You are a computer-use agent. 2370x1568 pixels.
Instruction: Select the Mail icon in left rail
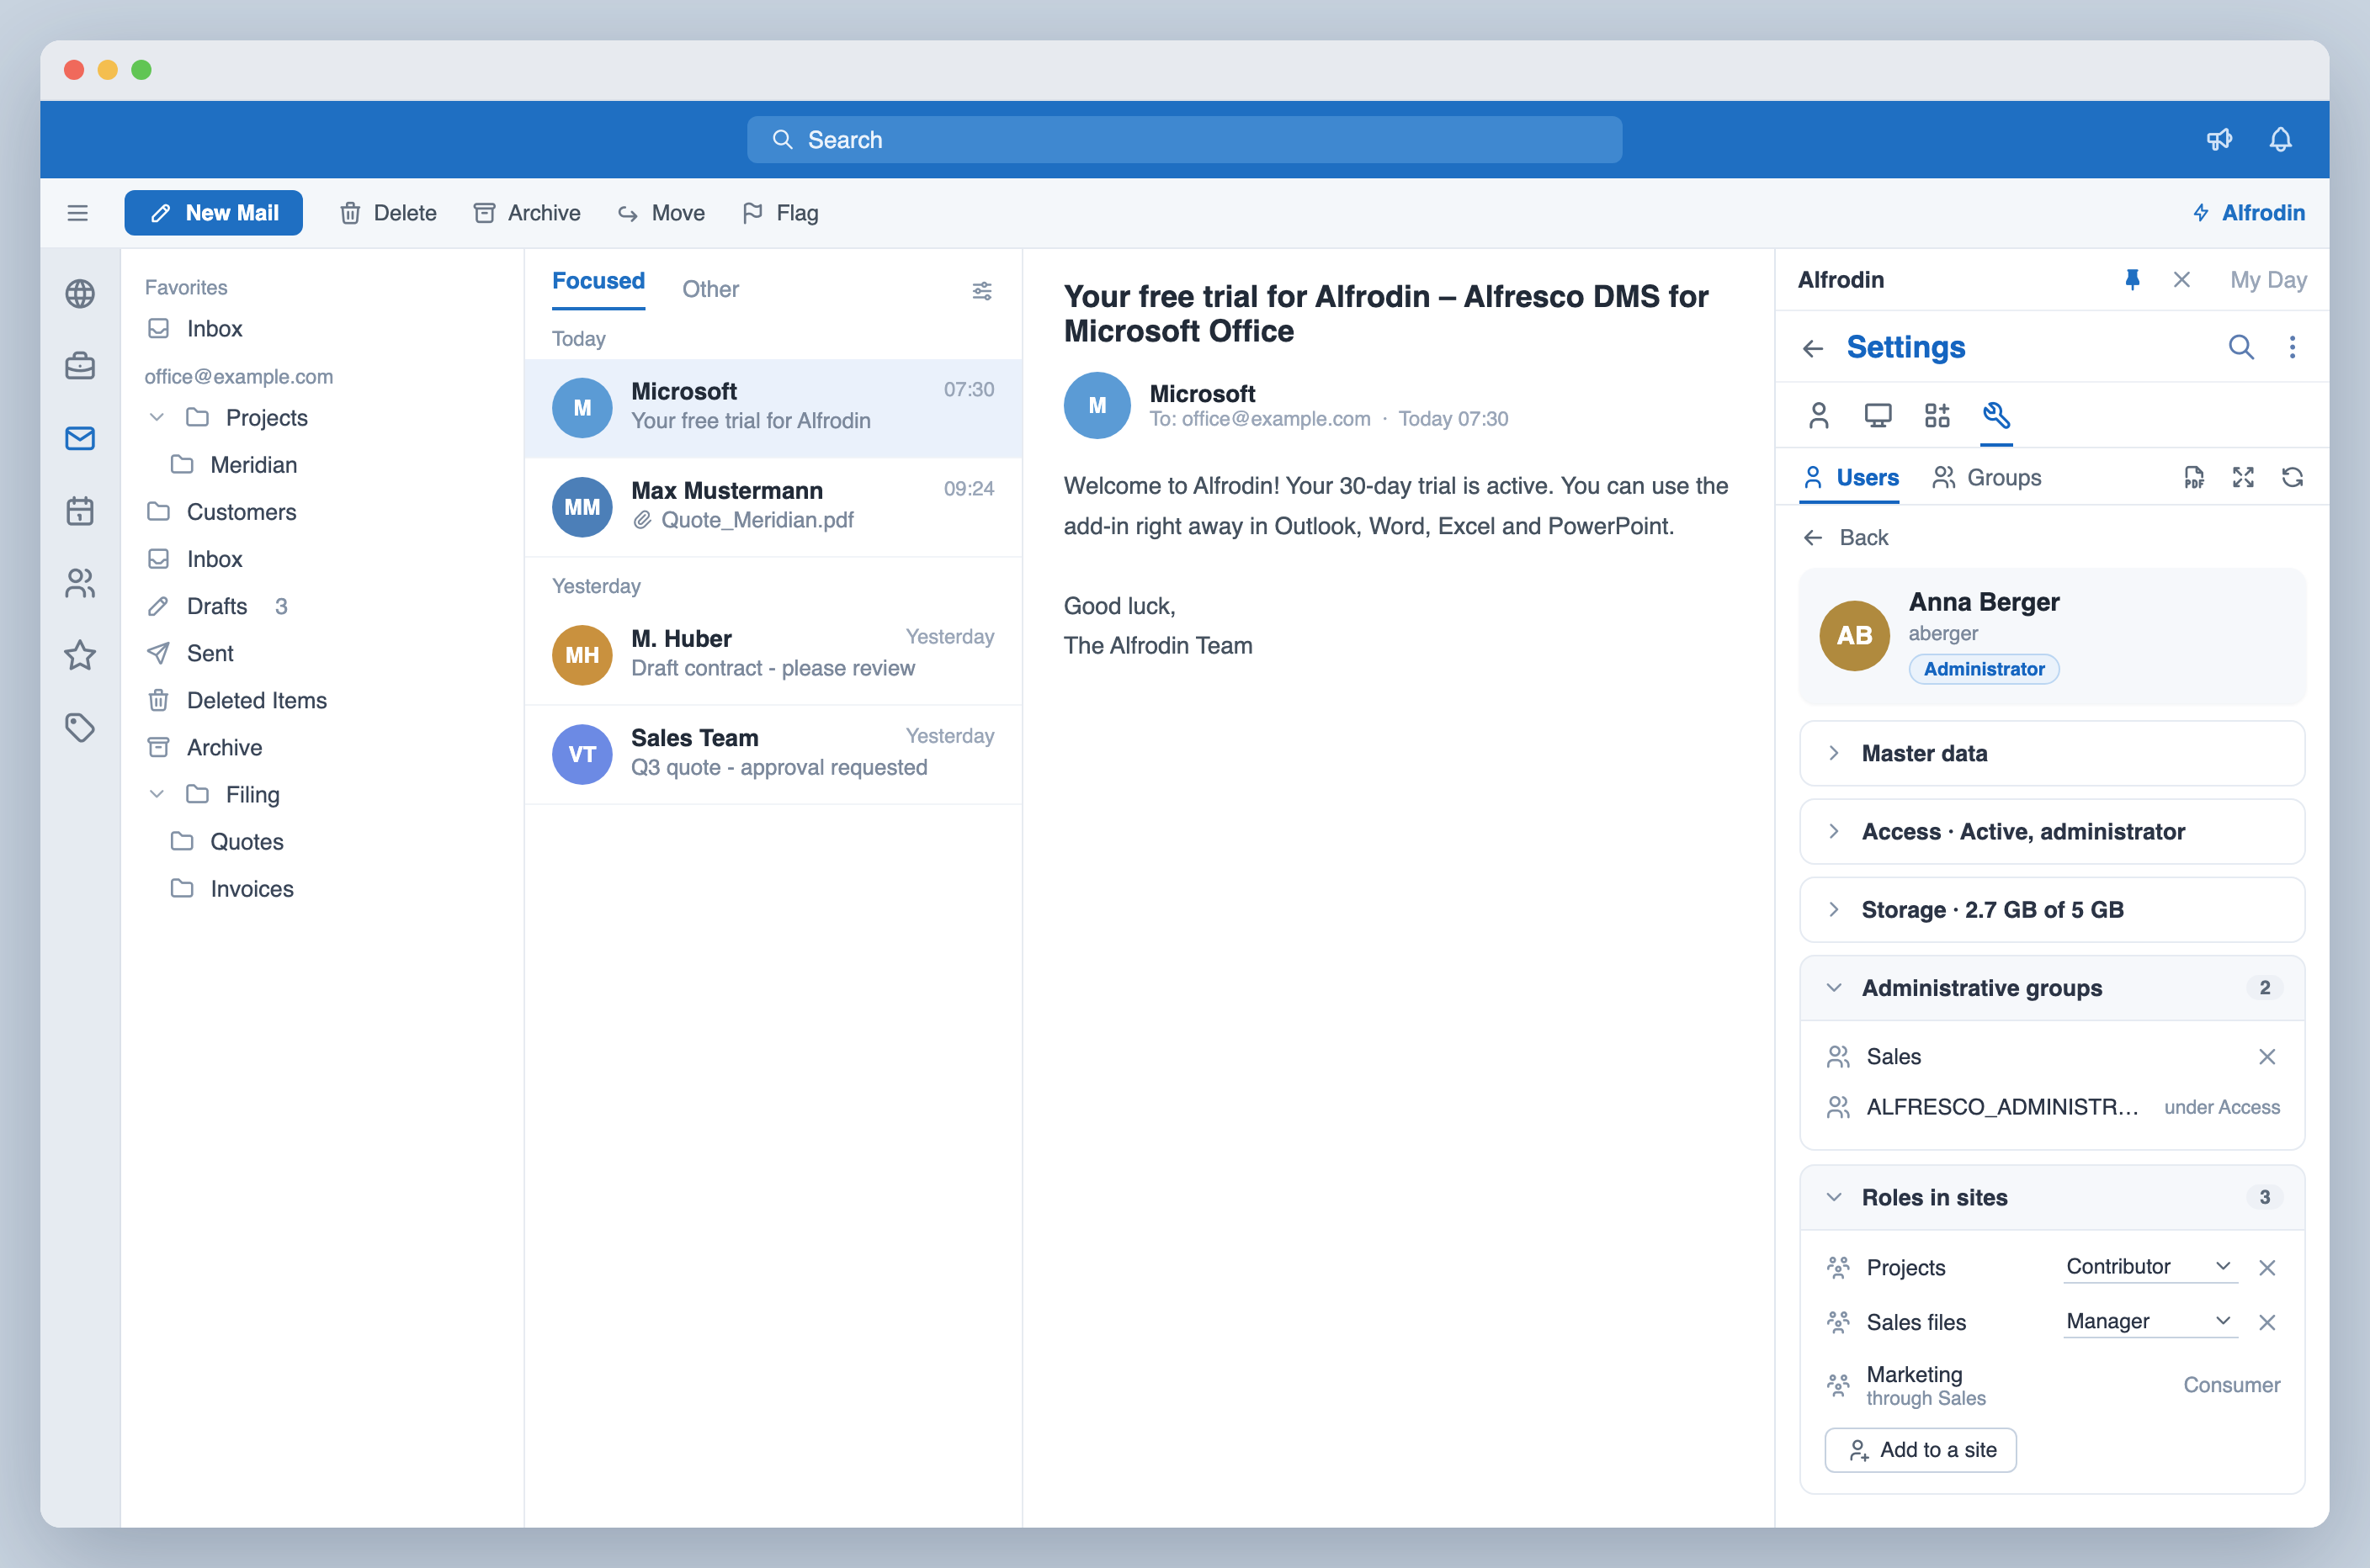pyautogui.click(x=80, y=438)
